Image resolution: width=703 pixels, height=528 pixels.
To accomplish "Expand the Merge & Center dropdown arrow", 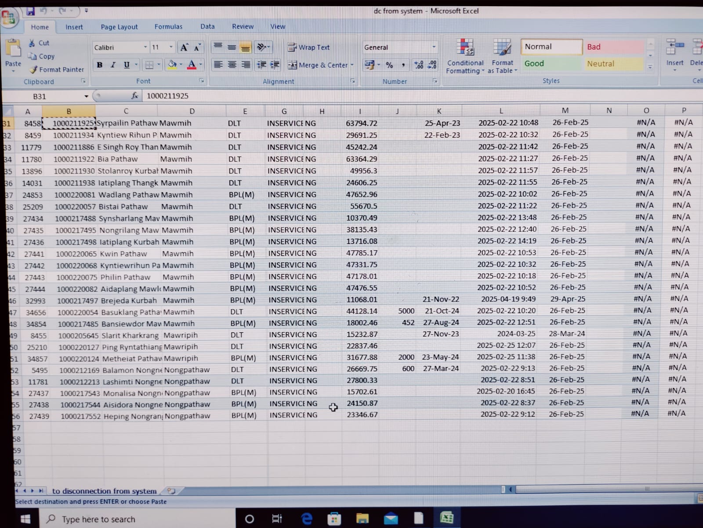I will pos(352,65).
